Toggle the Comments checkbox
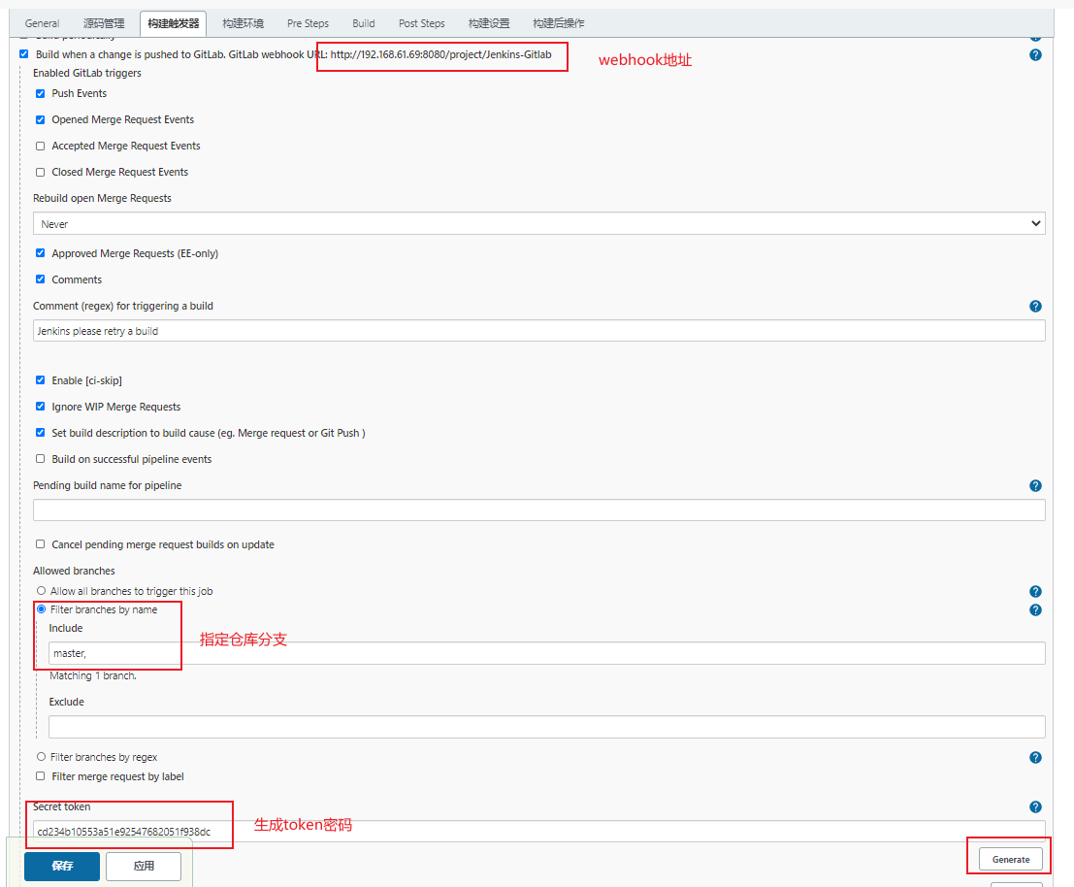 pos(41,279)
